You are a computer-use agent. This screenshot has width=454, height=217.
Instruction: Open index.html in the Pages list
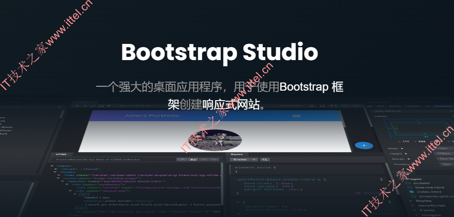point(429,192)
